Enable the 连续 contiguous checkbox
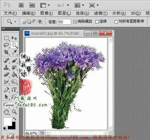Screen dimensions: 150x140 point(97,22)
